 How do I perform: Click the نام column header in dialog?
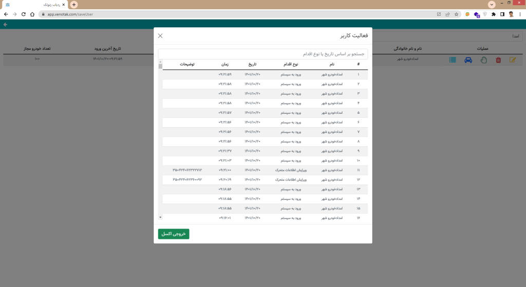pos(332,64)
